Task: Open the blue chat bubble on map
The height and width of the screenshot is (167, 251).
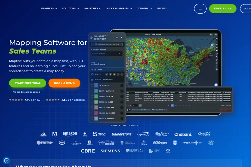Action: [216, 85]
